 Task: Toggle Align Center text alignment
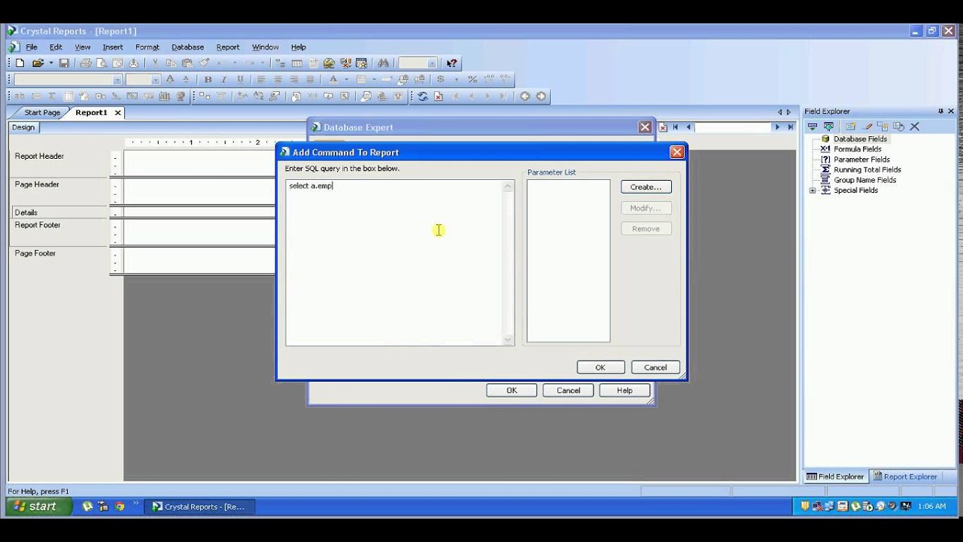tap(278, 79)
